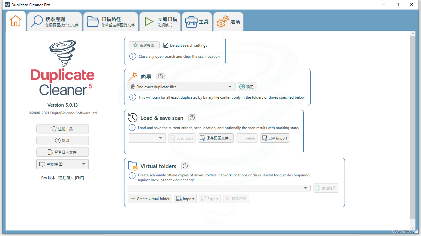Image resolution: width=421 pixels, height=236 pixels.
Task: Maximize the Duplicate Cleaner Pro window
Action: pyautogui.click(x=397, y=5)
